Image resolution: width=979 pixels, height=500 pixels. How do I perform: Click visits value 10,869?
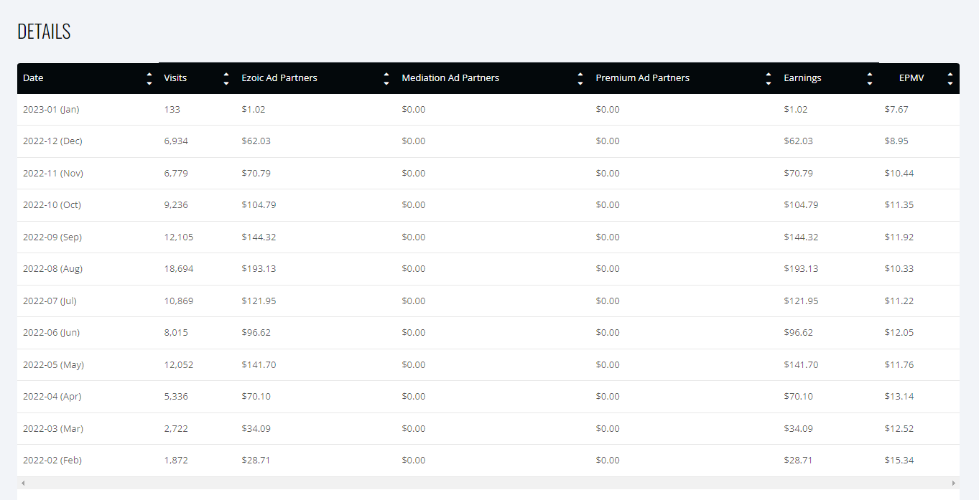(178, 301)
